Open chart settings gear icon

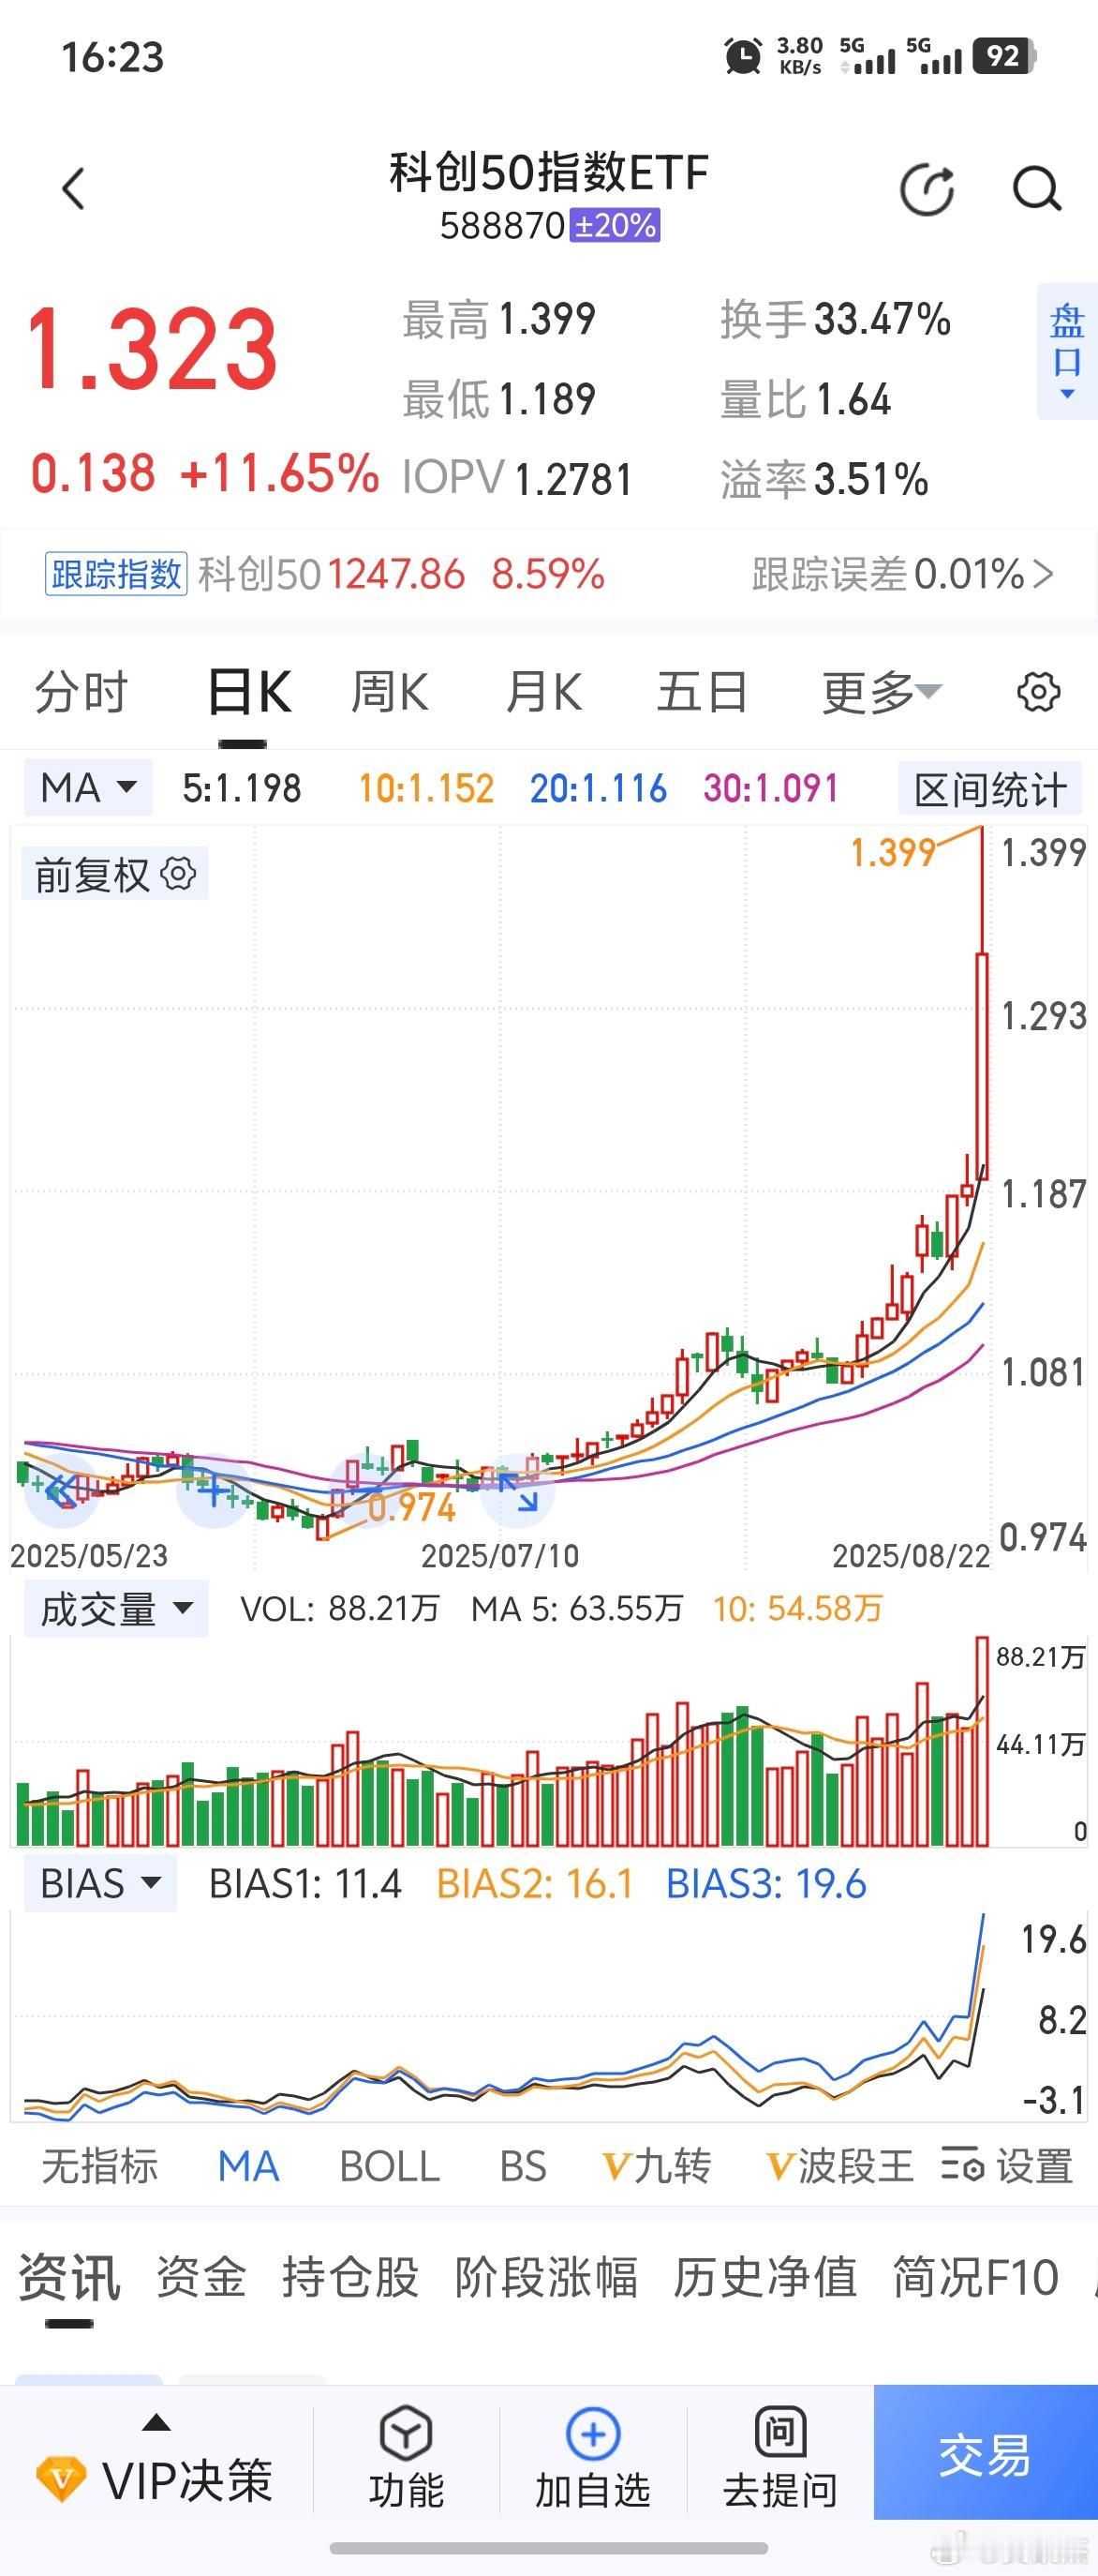(x=1038, y=692)
